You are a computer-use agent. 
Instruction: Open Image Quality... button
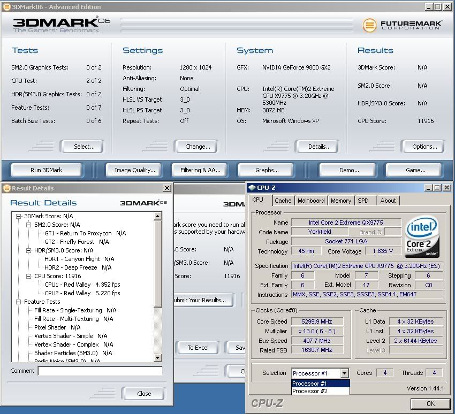(134, 170)
